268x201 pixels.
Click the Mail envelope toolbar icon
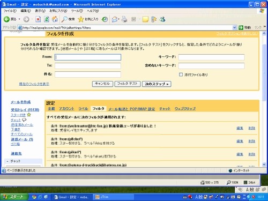click(x=115, y=19)
